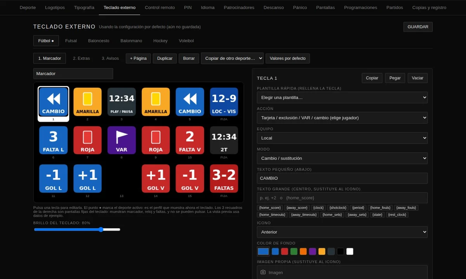Switch to the Baloncesto sport tab

point(99,41)
